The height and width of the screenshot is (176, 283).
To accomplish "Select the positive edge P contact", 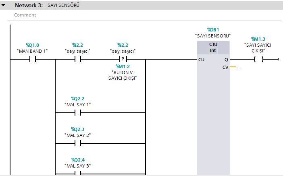I will coord(123,59).
